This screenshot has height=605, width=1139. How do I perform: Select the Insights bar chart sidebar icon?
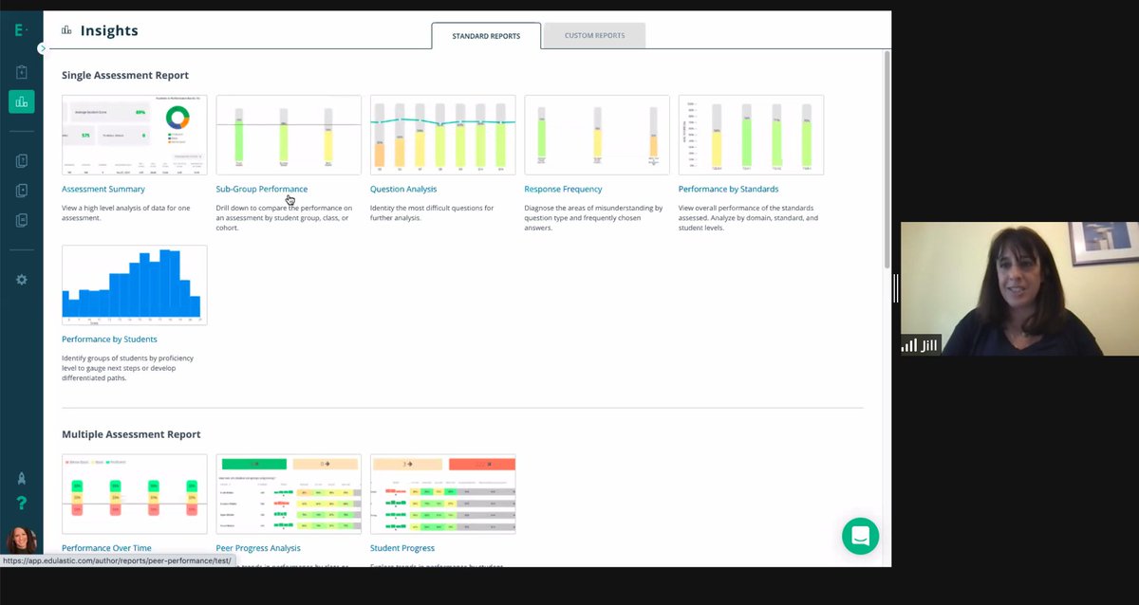22,101
